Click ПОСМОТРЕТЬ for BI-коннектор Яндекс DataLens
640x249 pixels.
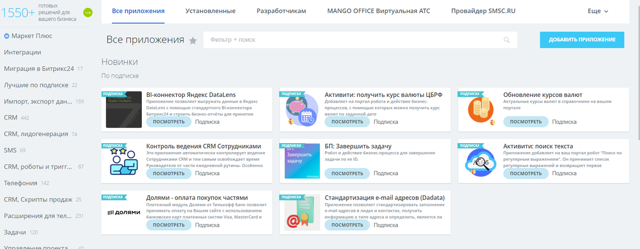[x=169, y=122]
